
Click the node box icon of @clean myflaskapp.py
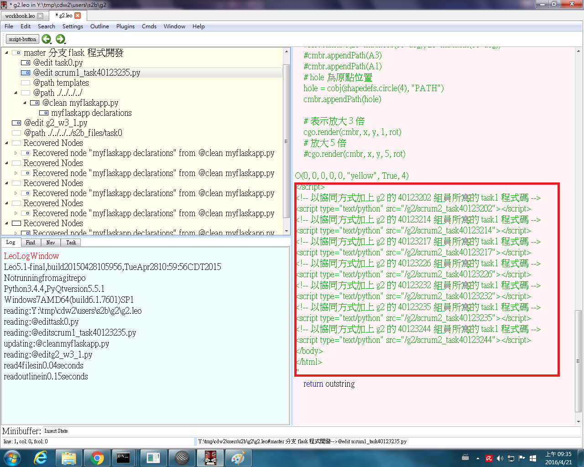35,103
